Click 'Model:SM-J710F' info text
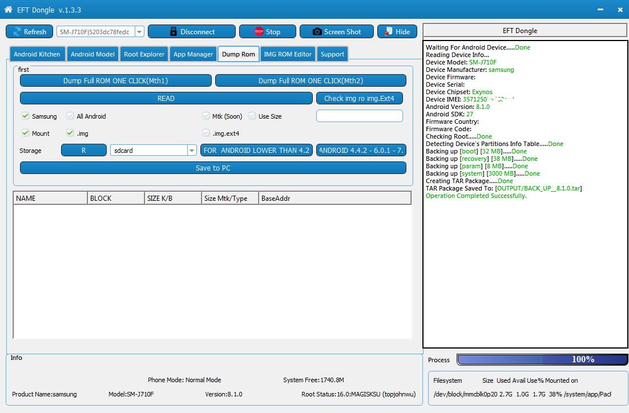 [131, 394]
